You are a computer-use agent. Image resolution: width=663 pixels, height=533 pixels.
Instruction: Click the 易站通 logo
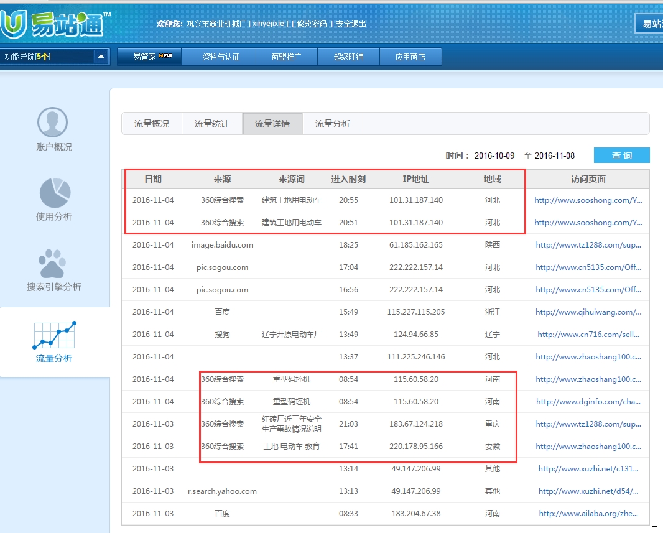[x=55, y=24]
